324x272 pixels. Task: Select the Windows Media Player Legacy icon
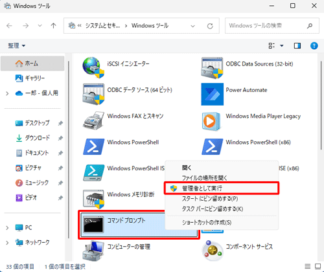[211, 121]
